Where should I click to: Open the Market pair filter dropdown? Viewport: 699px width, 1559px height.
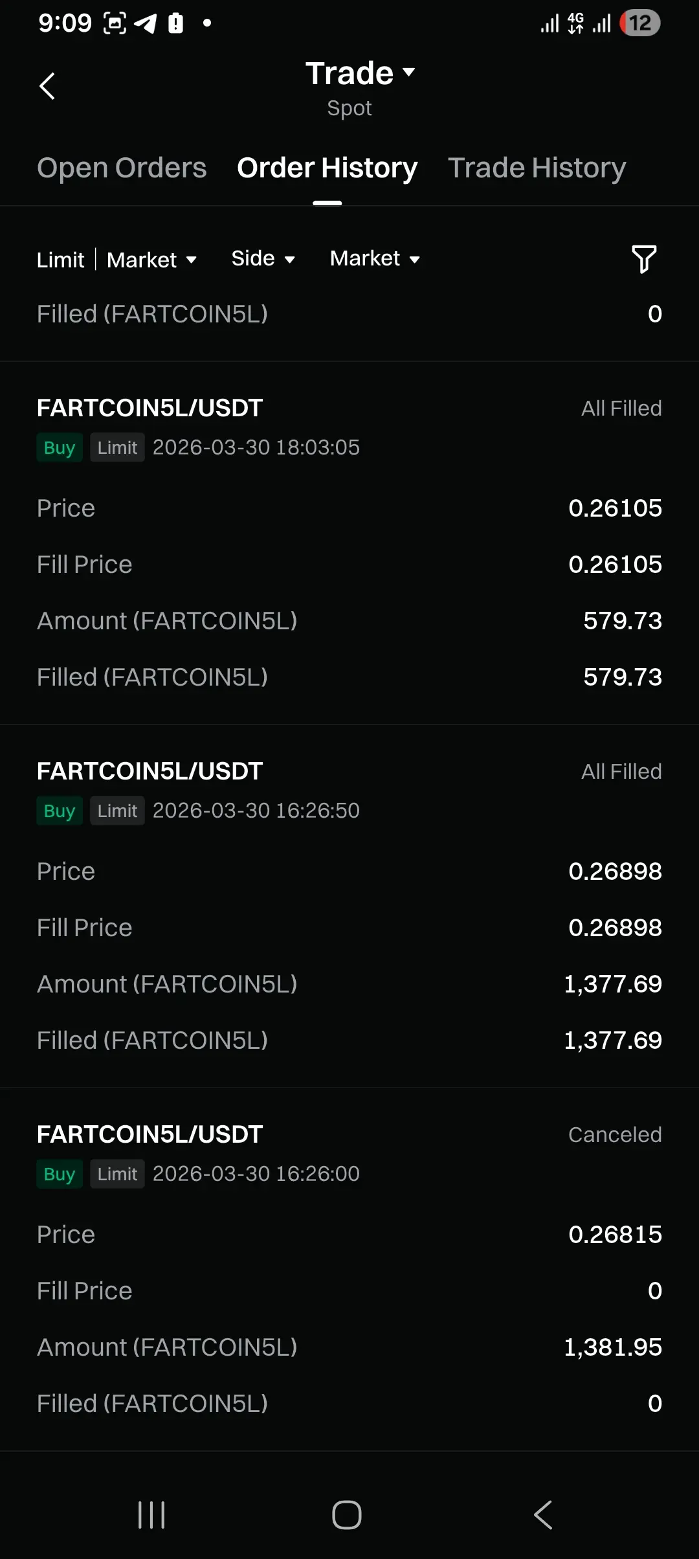375,259
